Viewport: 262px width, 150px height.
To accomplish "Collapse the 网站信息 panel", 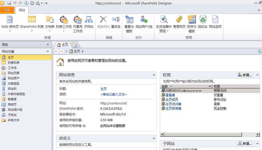I will click(x=154, y=75).
